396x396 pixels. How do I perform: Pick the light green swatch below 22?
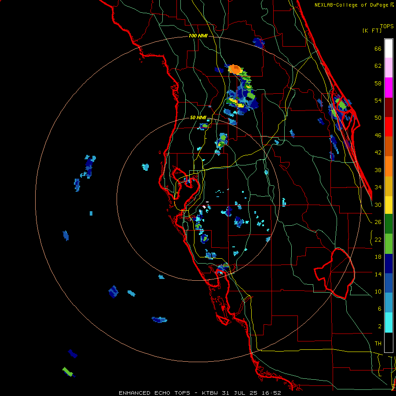coord(389,244)
